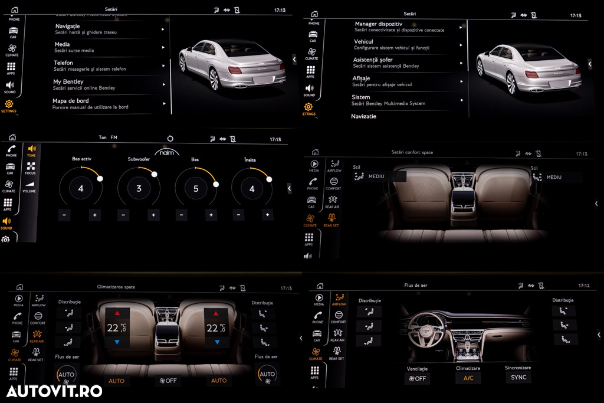The height and width of the screenshot is (403, 604).
Task: Toggle left seat AUTO label on Climatizarea spate
Action: click(x=116, y=381)
